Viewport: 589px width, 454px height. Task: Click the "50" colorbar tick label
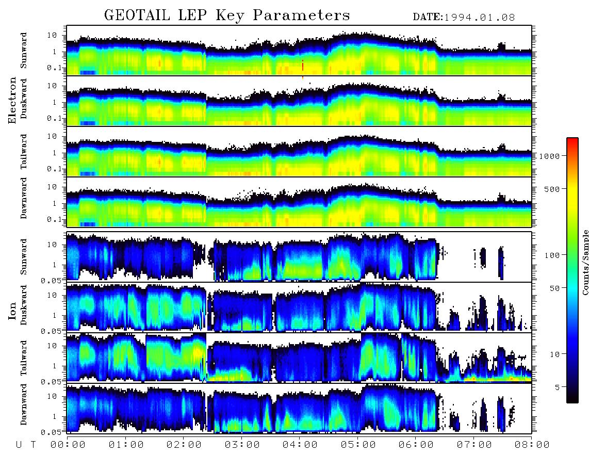pyautogui.click(x=555, y=288)
